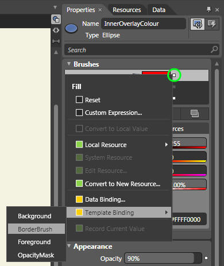Click the vertical scrollbar beside the canvas
Image resolution: width=224 pixels, height=266 pixels.
tap(56, 155)
